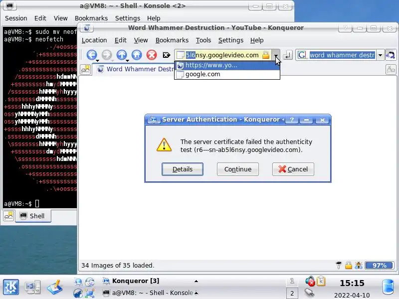
Task: Click Continue in Server Authentication dialog
Action: 238,169
